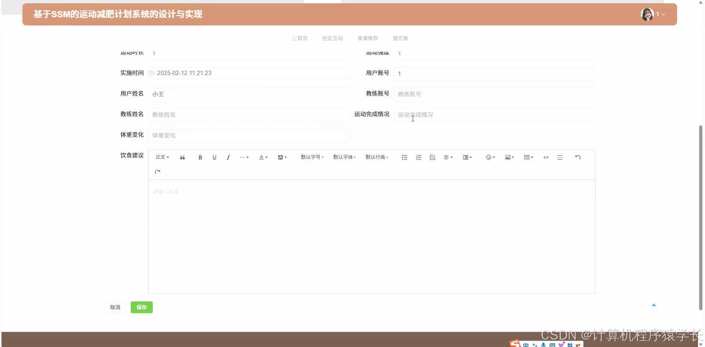This screenshot has width=705, height=347.
Task: Navigate to 留言板 in the top menu
Action: coord(400,38)
